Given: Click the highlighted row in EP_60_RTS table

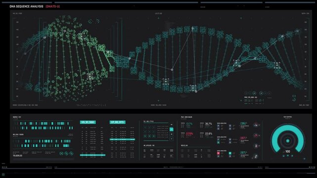Looking at the screenshot, I should click(x=122, y=139).
